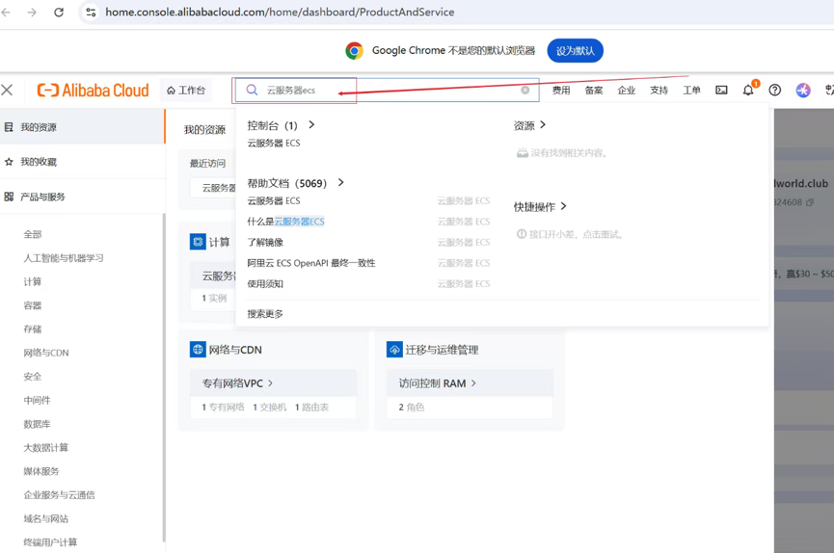Viewport: 834px width, 553px height.
Task: Open the 费用 menu
Action: point(560,90)
